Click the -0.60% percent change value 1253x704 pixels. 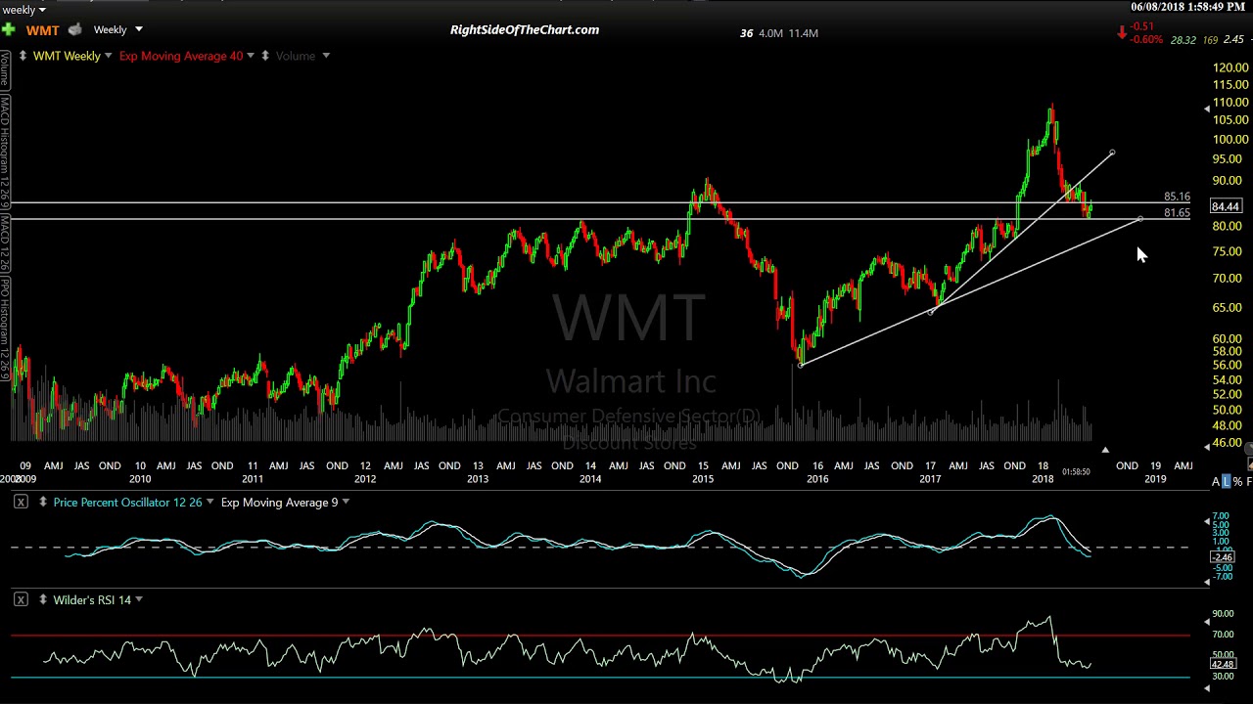[1147, 40]
